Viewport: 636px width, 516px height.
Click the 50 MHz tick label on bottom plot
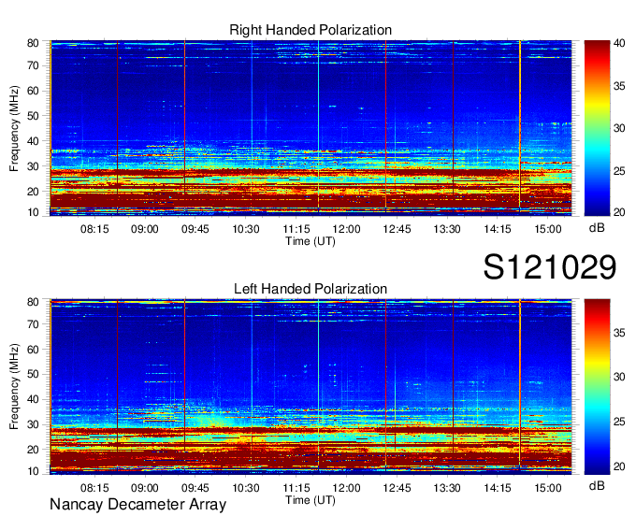33,374
